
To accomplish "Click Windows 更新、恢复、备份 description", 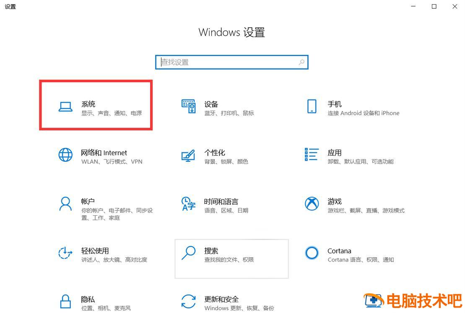I will point(239,308).
